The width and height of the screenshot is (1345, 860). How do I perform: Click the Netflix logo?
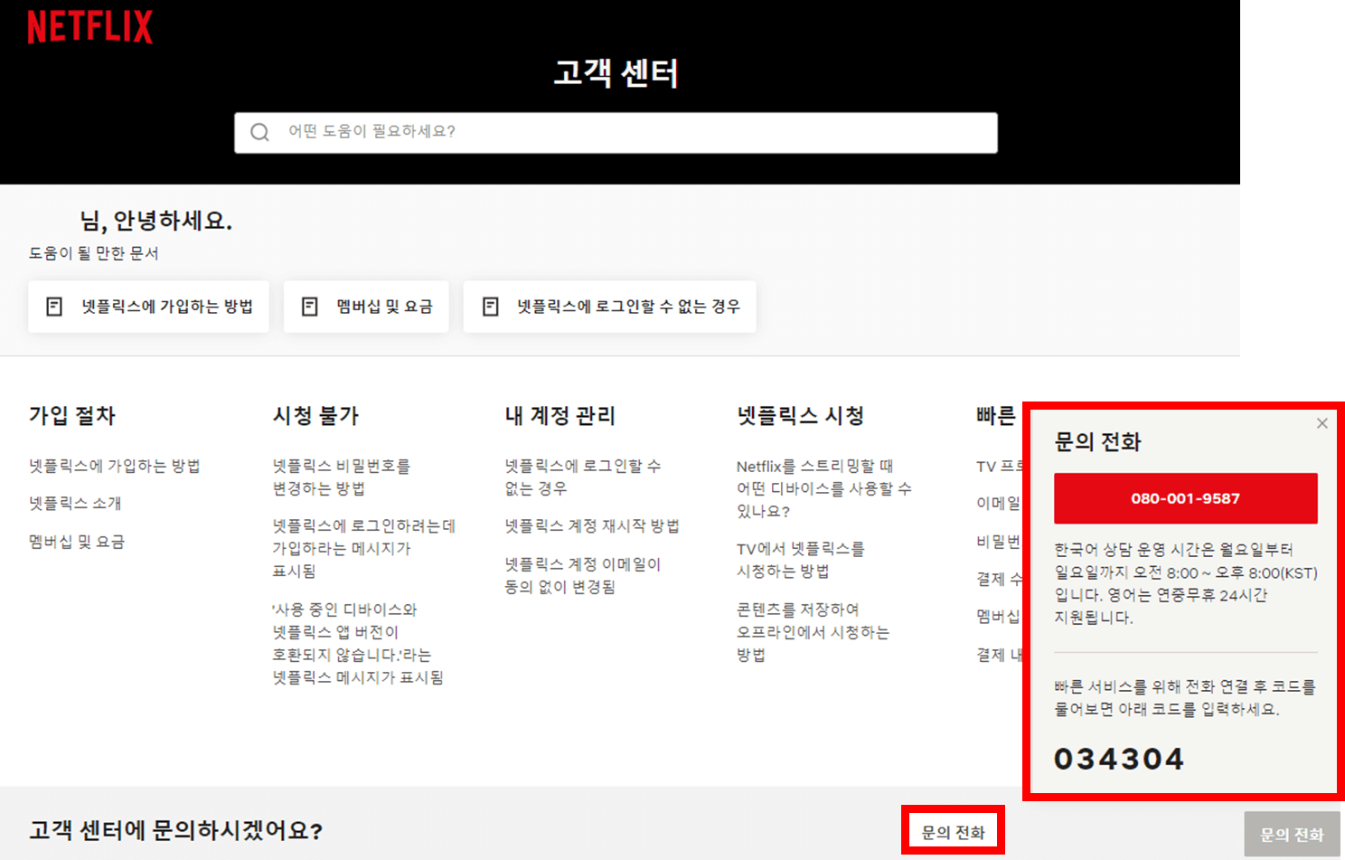point(90,27)
